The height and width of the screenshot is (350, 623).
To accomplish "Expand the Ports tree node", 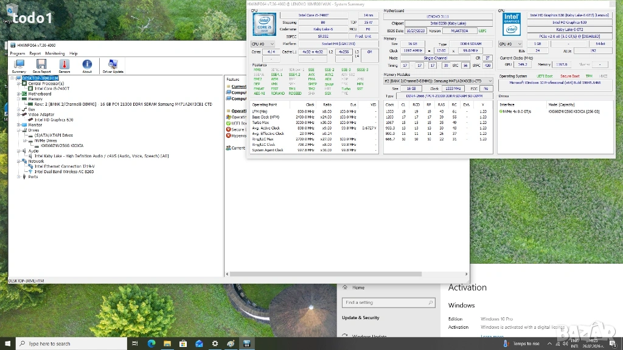I will click(19, 177).
